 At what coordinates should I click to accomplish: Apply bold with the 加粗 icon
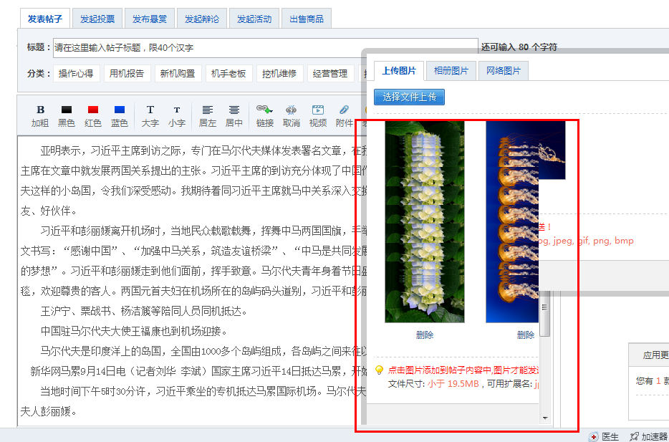coord(40,115)
